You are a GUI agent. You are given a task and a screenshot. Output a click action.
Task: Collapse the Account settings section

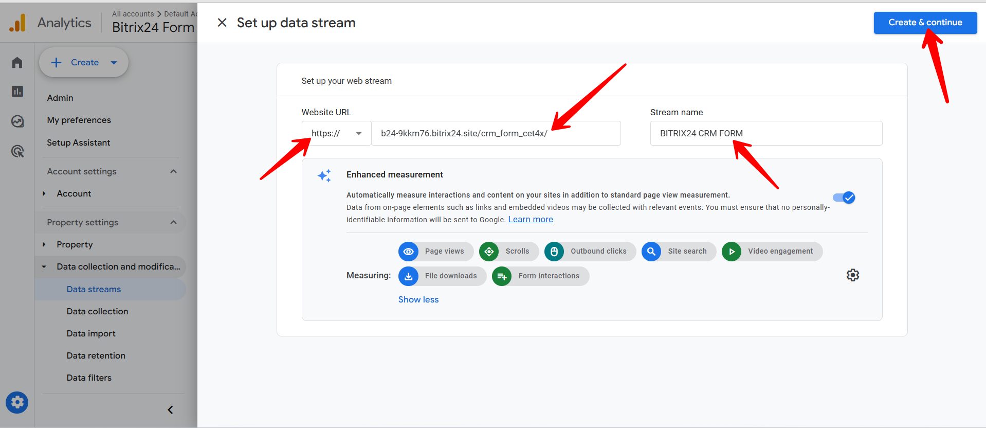tap(174, 171)
